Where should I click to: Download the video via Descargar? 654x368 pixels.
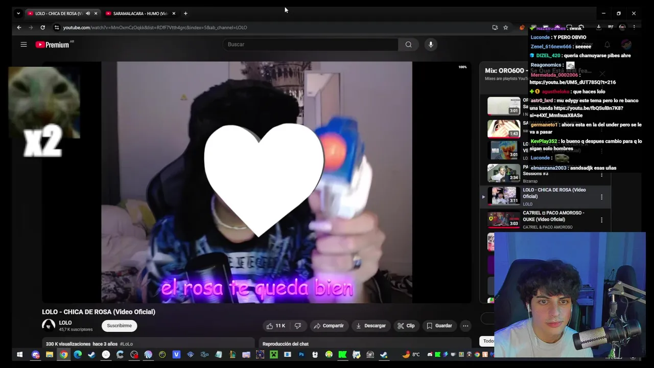point(370,326)
